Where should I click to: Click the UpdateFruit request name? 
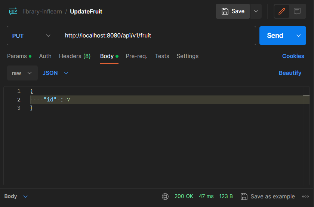[86, 12]
